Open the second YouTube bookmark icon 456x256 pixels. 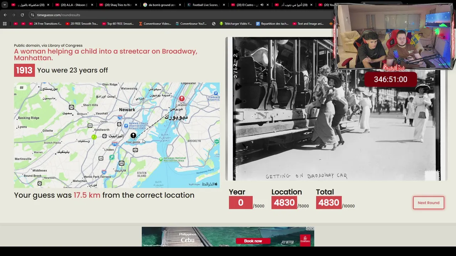pyautogui.click(x=24, y=24)
